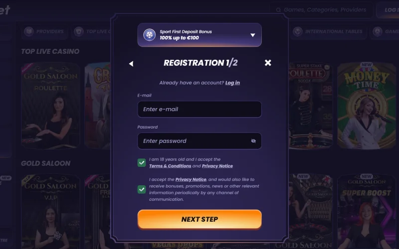Screen dimensions: 399x249
Task: Select the International Tables tab
Action: click(328, 31)
